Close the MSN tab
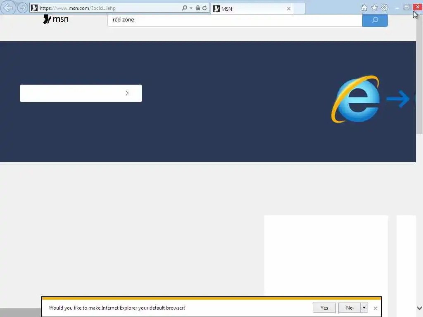This screenshot has width=423, height=317. (289, 9)
